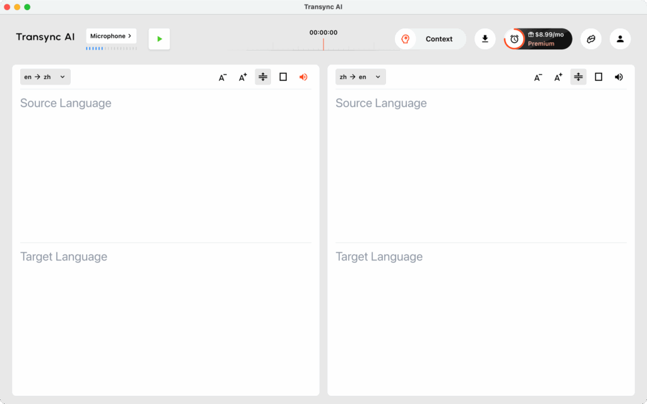The image size is (647, 404).
Task: Mute the left panel's orange speaker
Action: tap(303, 77)
